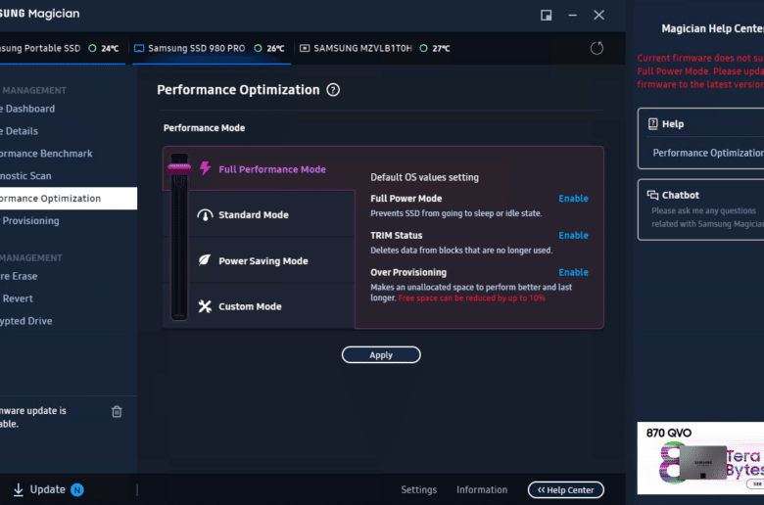Open Information in the bottom bar
This screenshot has width=764, height=505.
tap(482, 490)
